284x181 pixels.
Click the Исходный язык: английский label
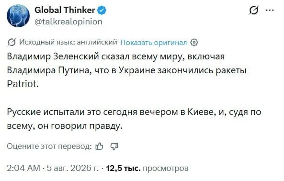[x=68, y=42]
